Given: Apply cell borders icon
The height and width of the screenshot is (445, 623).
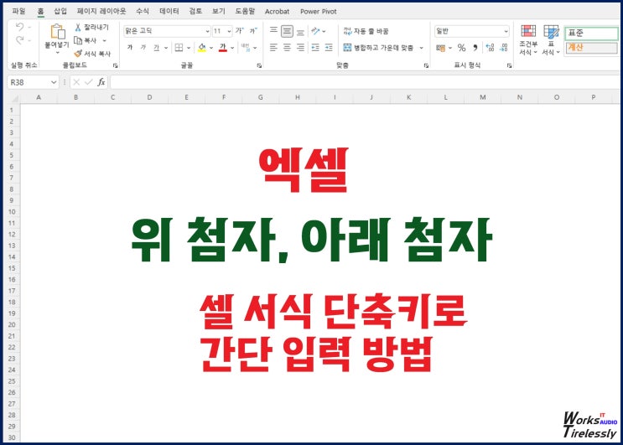Looking at the screenshot, I should pos(179,48).
